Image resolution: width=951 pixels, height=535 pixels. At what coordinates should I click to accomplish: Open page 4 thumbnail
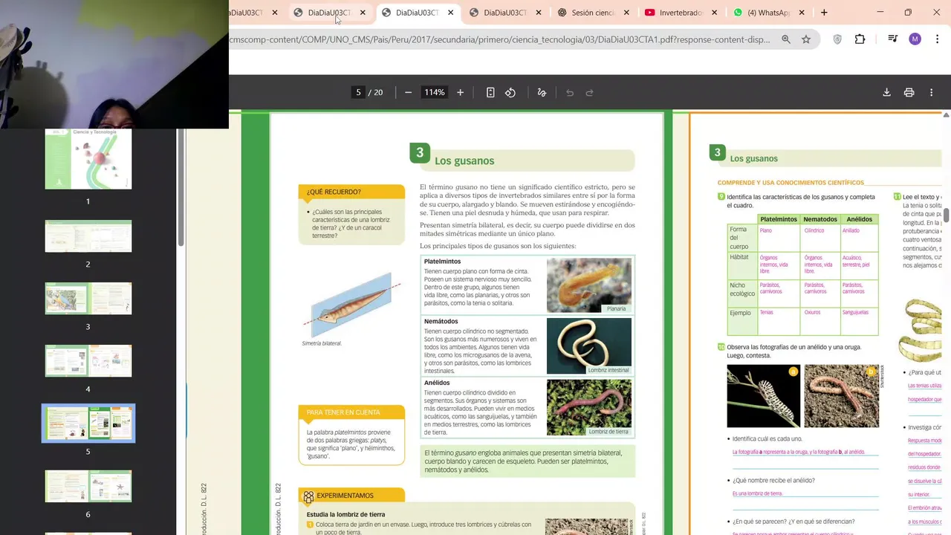[x=88, y=361]
